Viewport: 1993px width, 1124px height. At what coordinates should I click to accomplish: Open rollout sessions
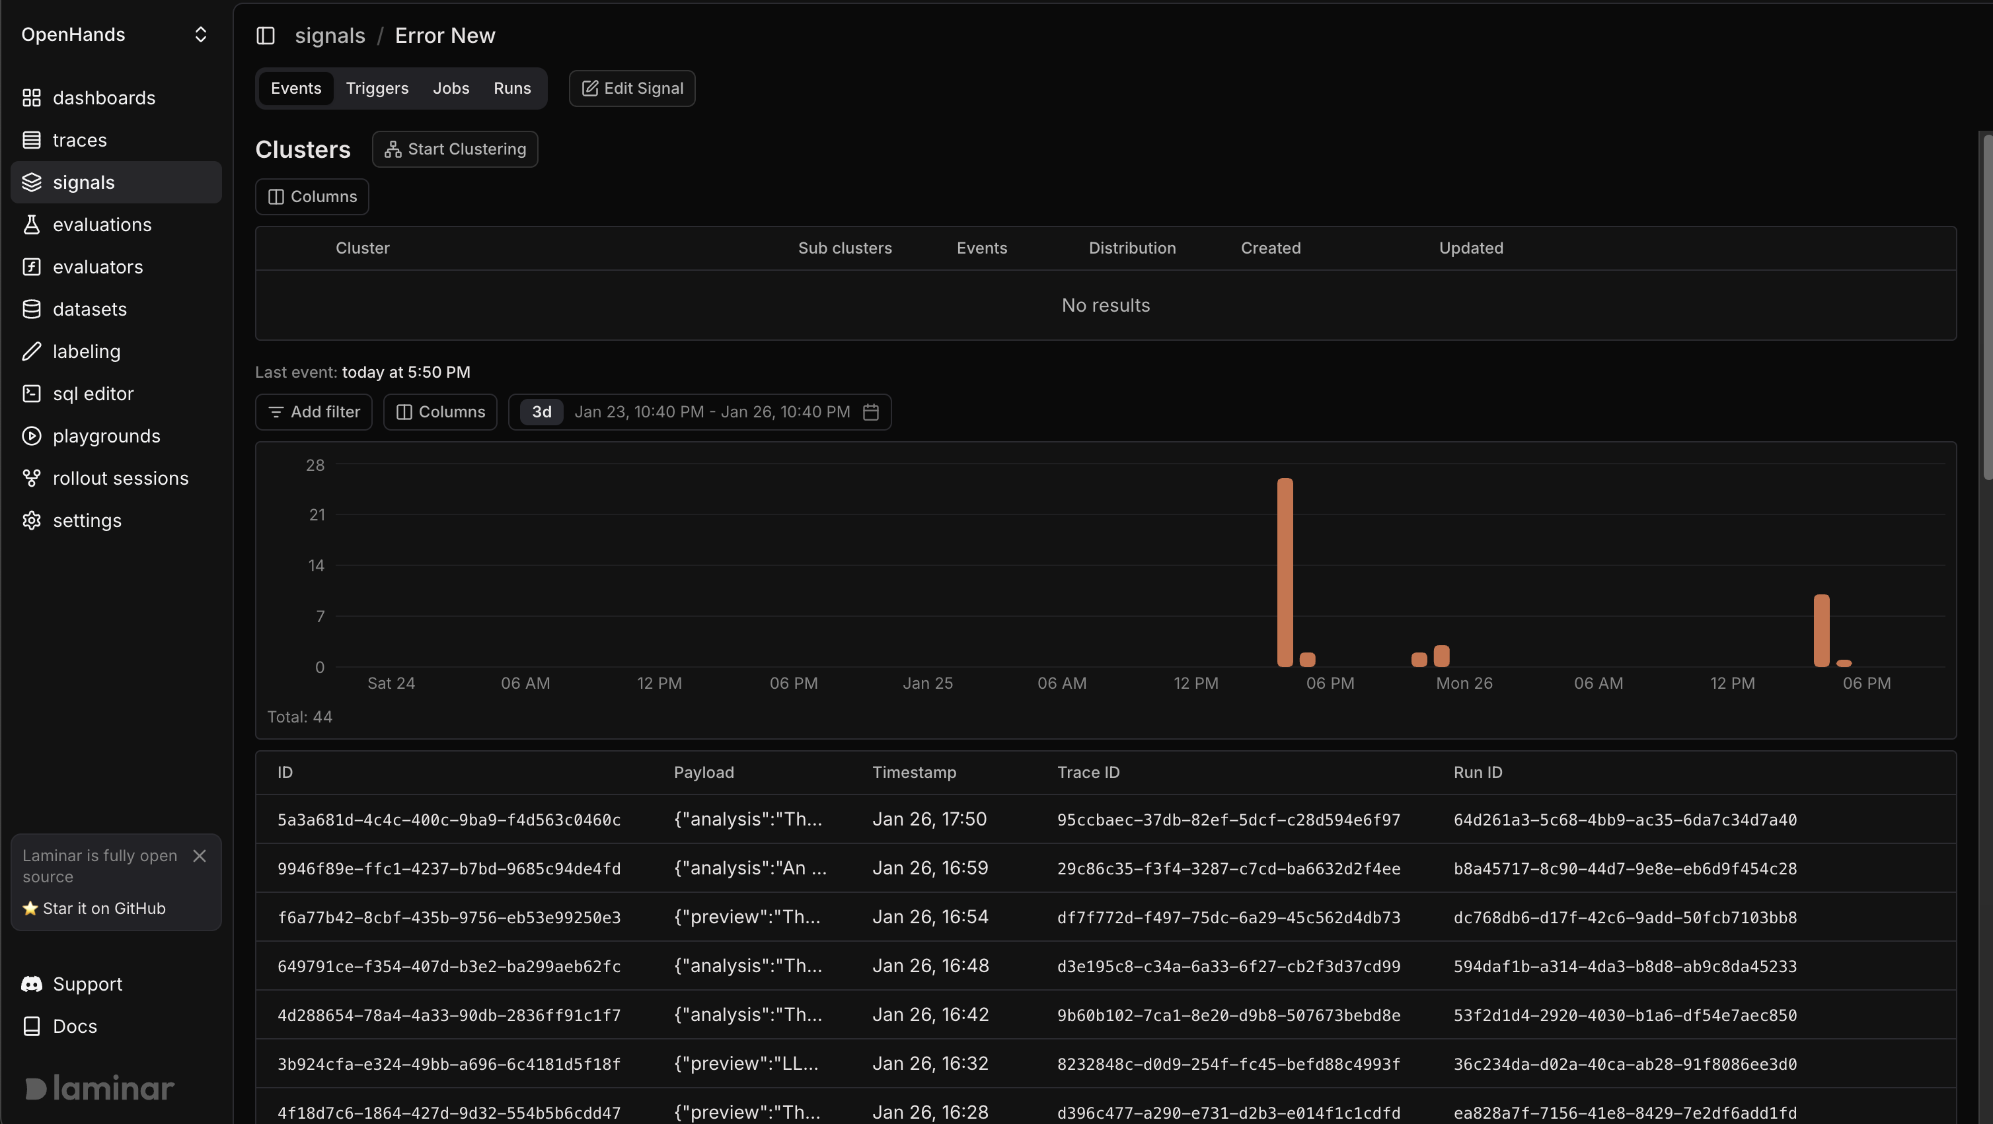(121, 477)
